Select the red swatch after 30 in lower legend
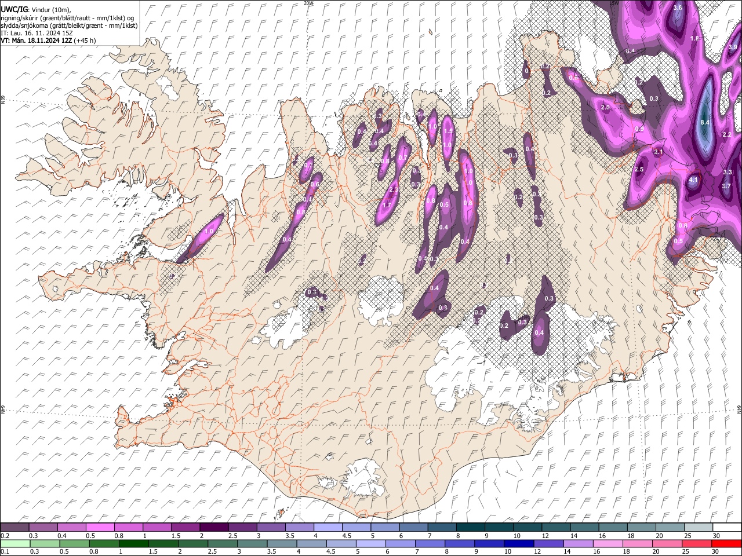 click(726, 543)
